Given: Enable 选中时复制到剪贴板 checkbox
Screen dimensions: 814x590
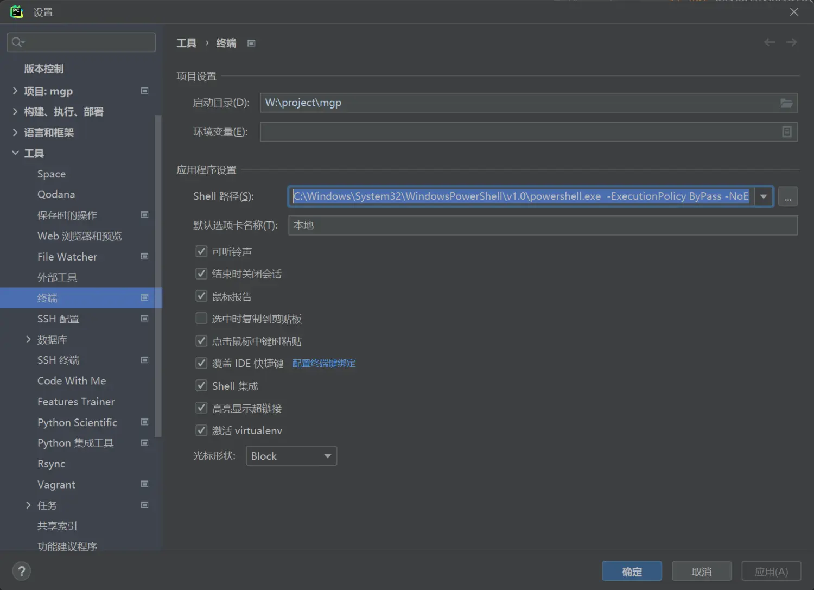Looking at the screenshot, I should click(x=201, y=319).
